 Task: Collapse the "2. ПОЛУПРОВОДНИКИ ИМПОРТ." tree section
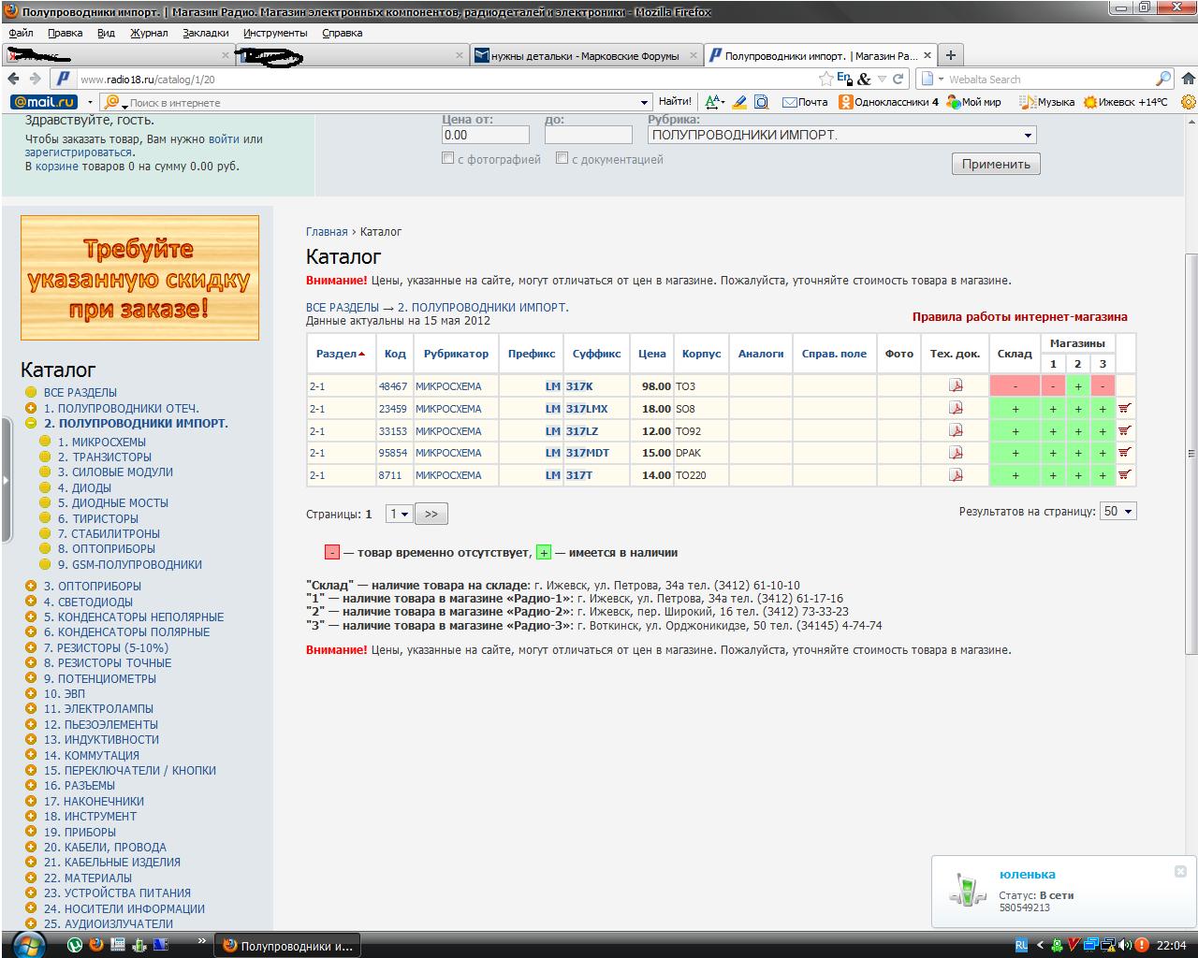(31, 423)
